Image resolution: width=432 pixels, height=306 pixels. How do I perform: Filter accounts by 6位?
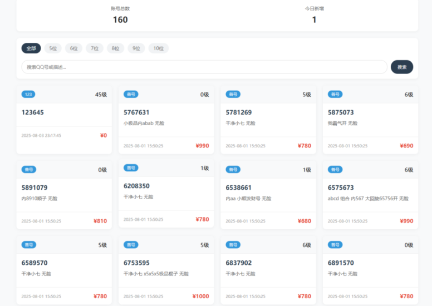pos(73,48)
